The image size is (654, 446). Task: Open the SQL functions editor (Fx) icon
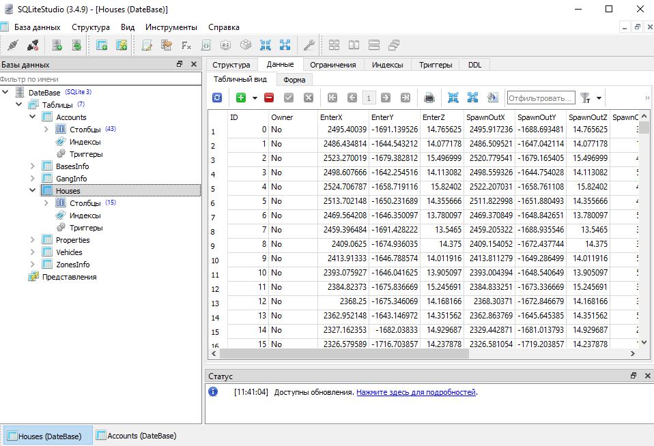pos(186,45)
